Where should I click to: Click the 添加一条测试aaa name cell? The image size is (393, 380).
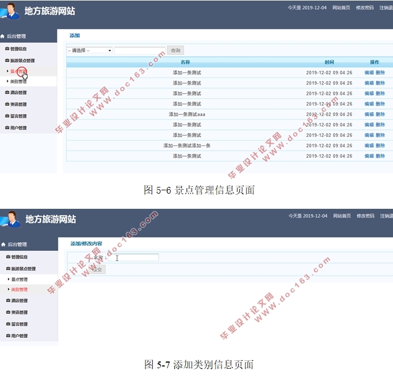coord(187,115)
